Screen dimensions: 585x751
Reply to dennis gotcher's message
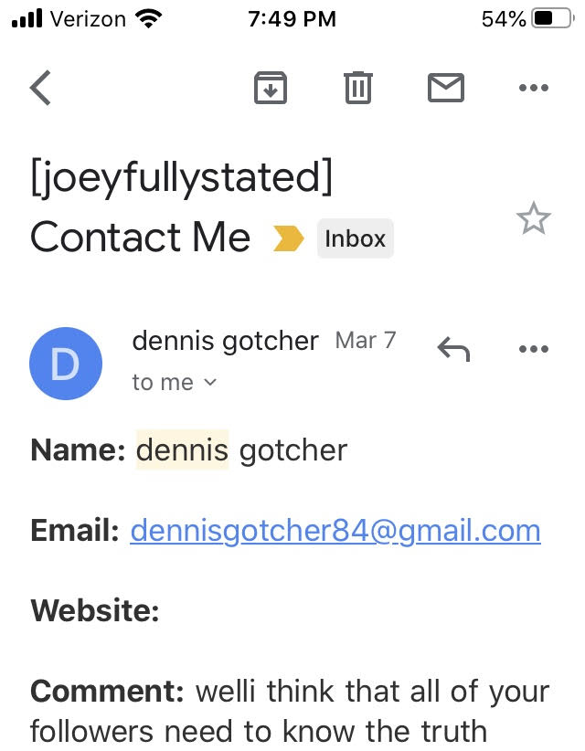tap(453, 348)
